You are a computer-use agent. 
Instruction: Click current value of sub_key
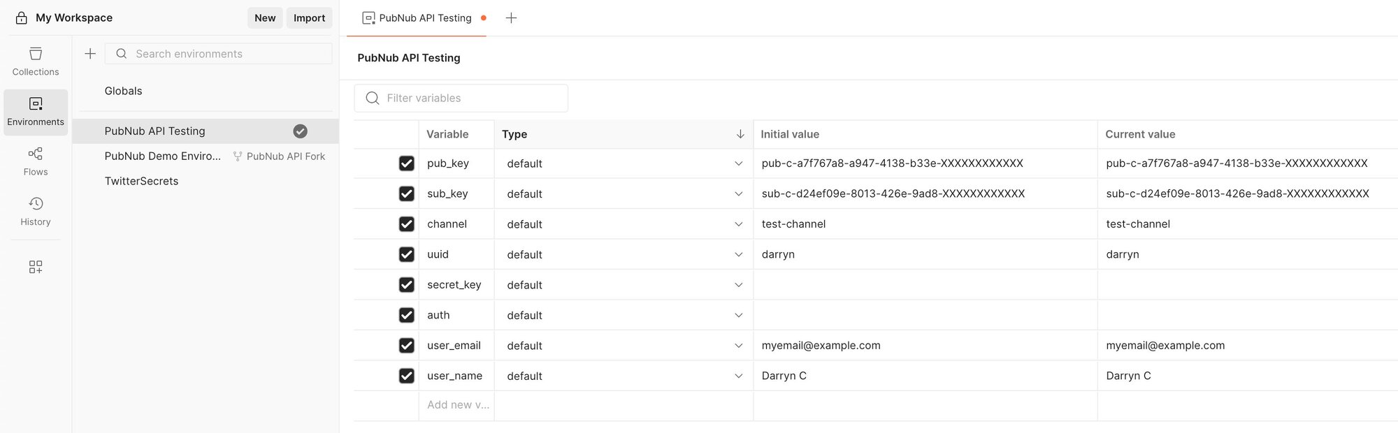click(x=1248, y=193)
